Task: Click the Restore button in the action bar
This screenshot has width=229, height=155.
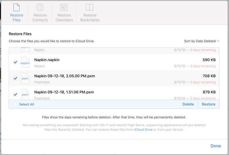Action: click(208, 104)
